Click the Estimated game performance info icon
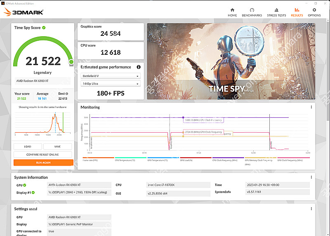The width and height of the screenshot is (330, 236). [139, 67]
